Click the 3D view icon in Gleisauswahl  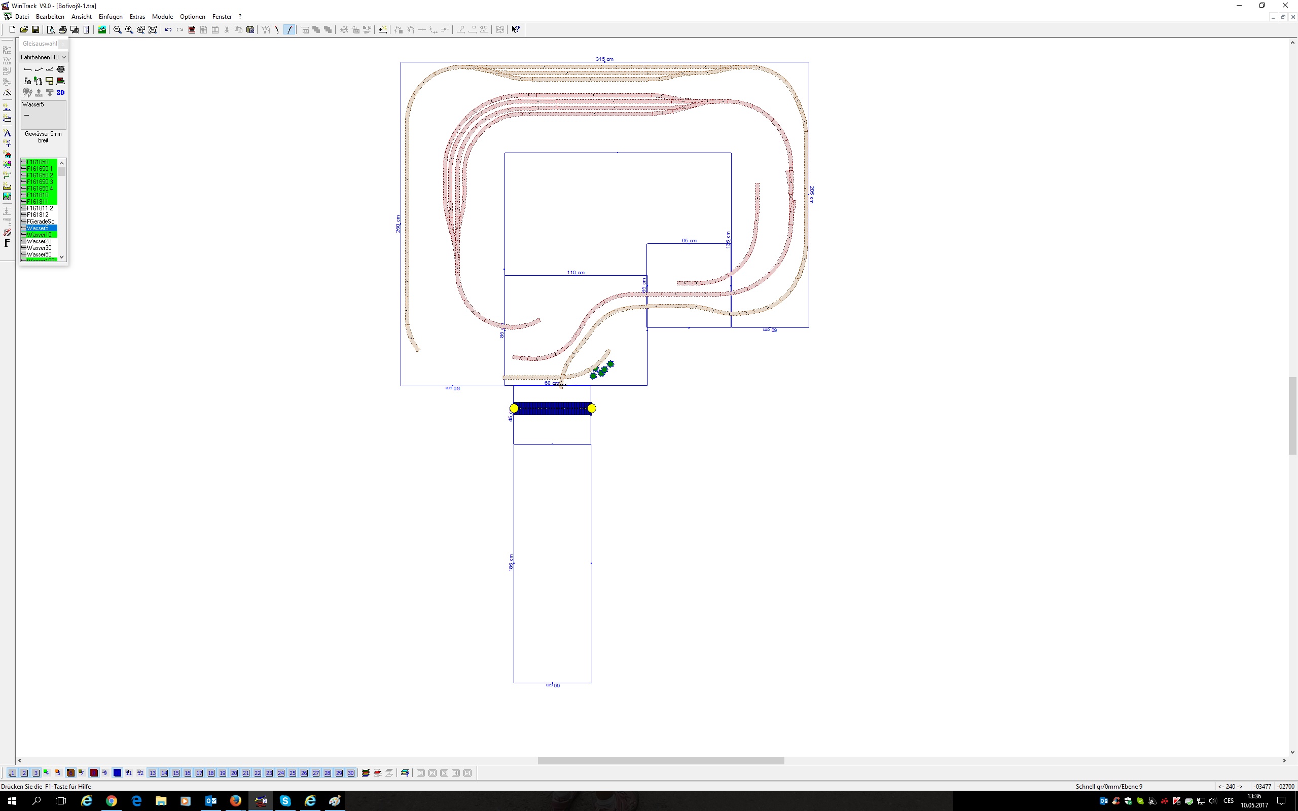pos(61,93)
